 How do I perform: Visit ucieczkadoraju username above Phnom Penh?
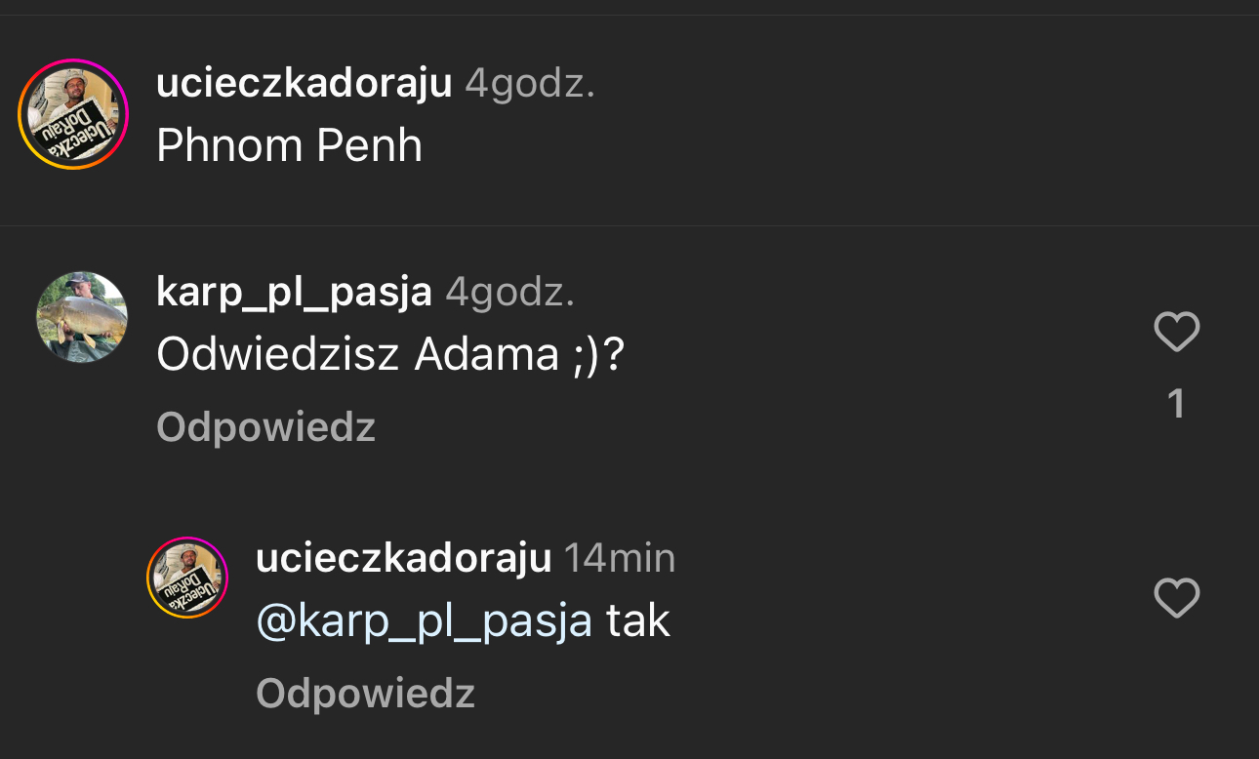point(304,84)
